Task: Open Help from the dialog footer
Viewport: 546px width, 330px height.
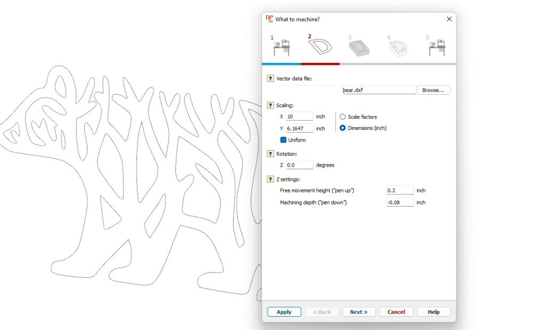Action: 433,312
